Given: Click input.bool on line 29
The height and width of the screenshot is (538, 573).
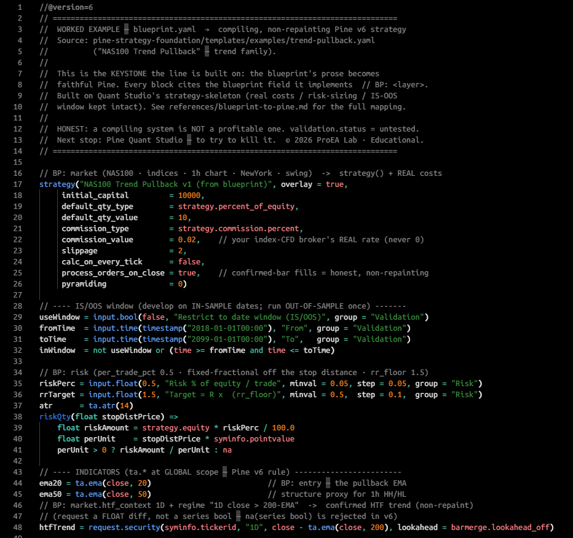Looking at the screenshot, I should (x=115, y=317).
